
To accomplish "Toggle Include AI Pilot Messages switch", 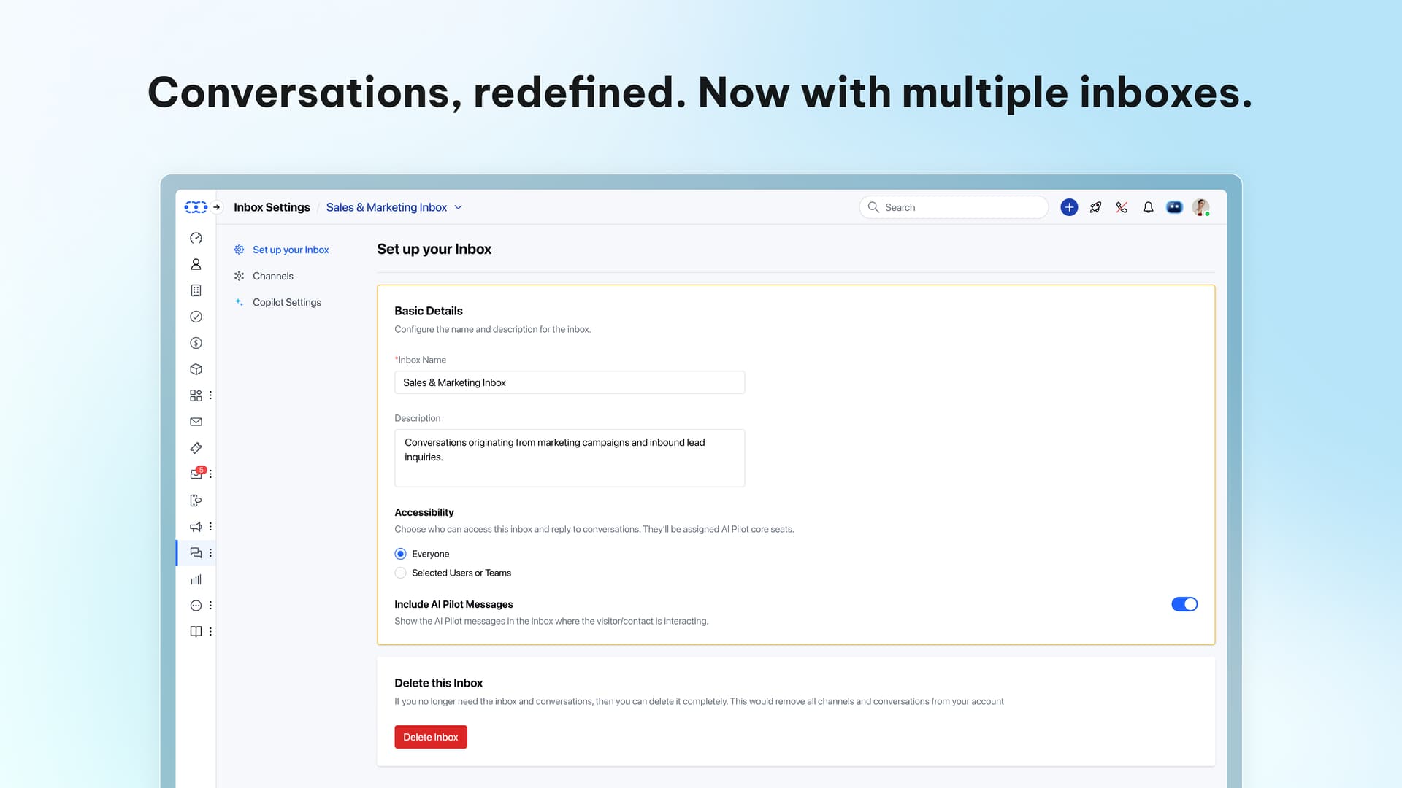I will (1184, 604).
